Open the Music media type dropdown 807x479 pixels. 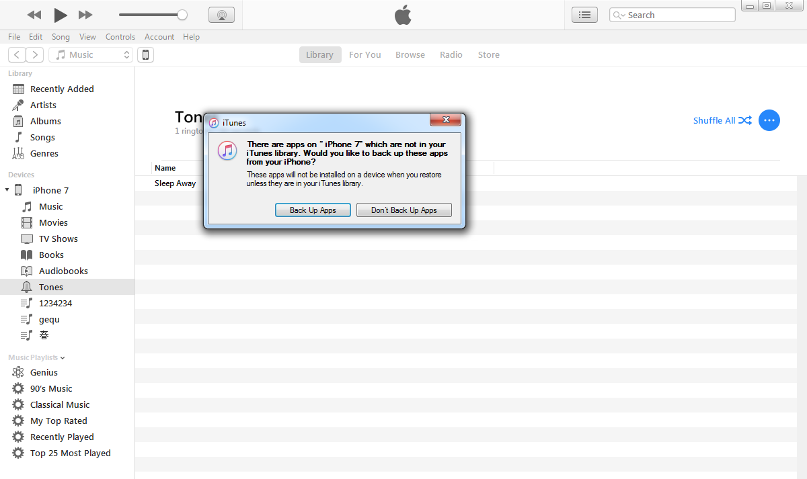point(91,55)
